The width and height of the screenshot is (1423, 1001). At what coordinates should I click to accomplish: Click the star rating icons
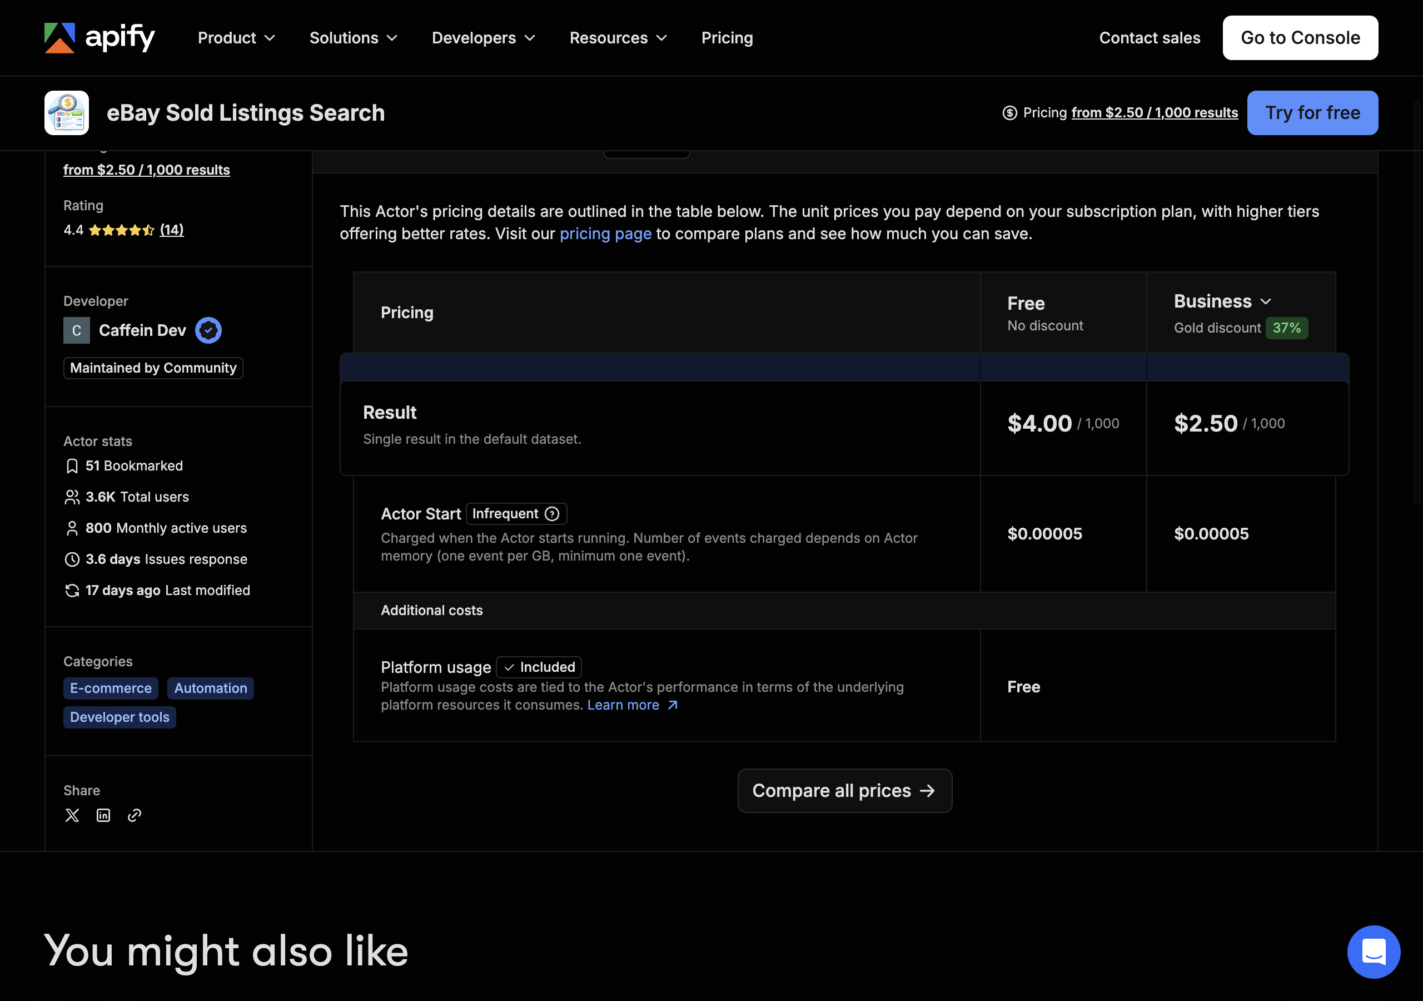[122, 230]
